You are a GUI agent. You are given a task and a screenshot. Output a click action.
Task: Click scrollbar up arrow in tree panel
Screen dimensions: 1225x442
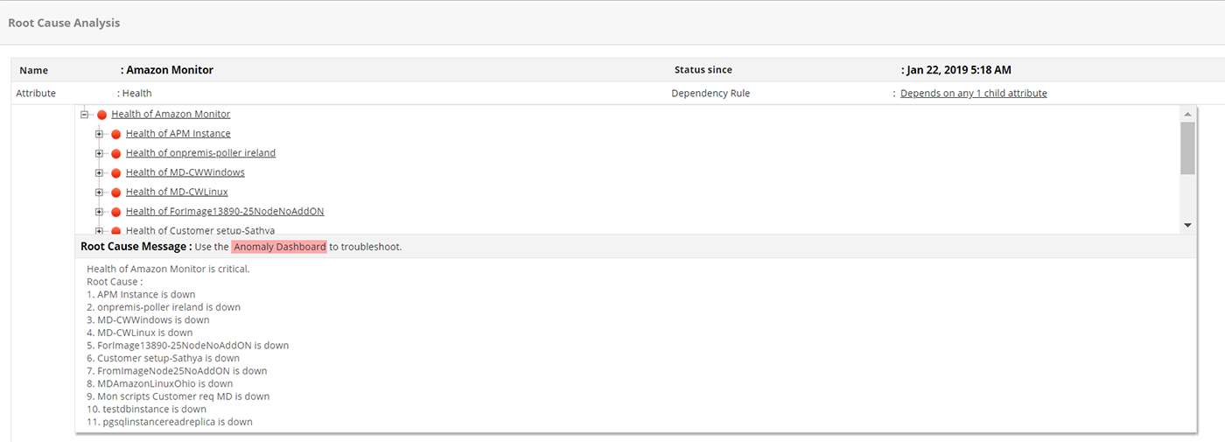point(1187,114)
